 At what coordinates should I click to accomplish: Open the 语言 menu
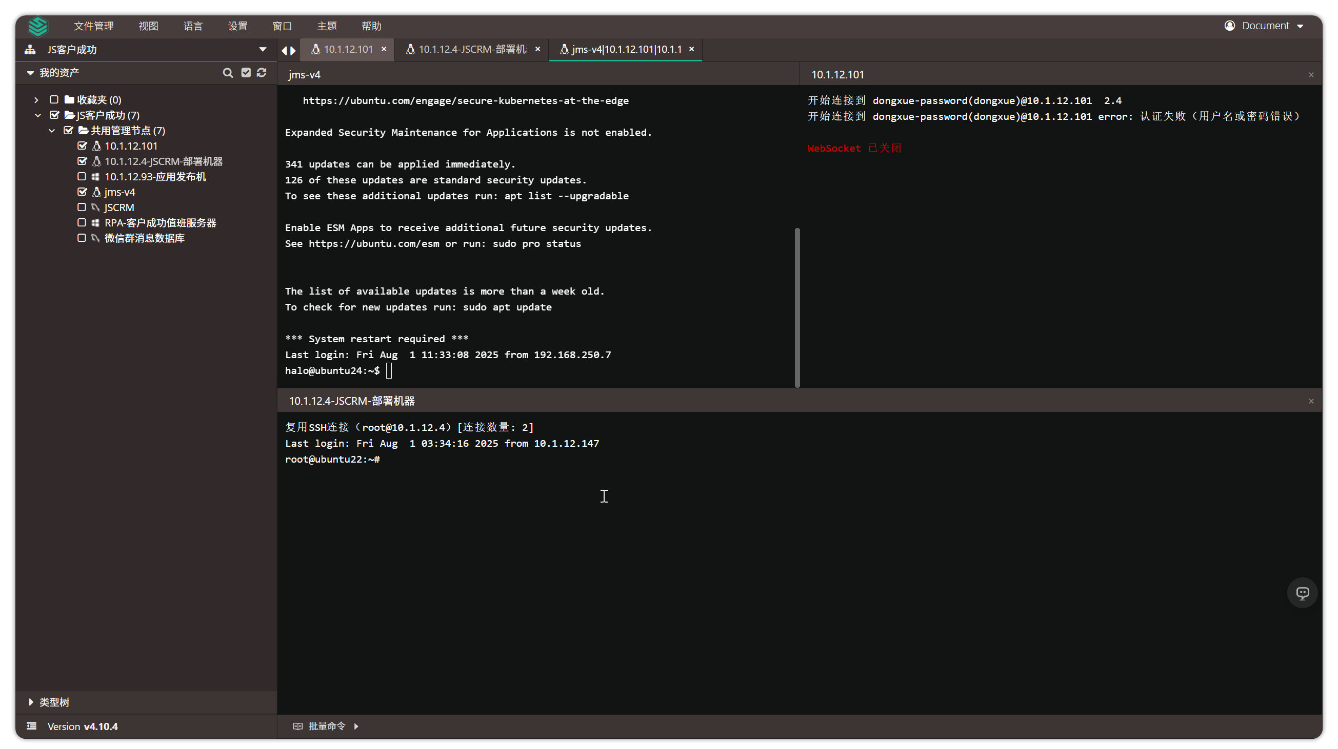click(x=193, y=26)
